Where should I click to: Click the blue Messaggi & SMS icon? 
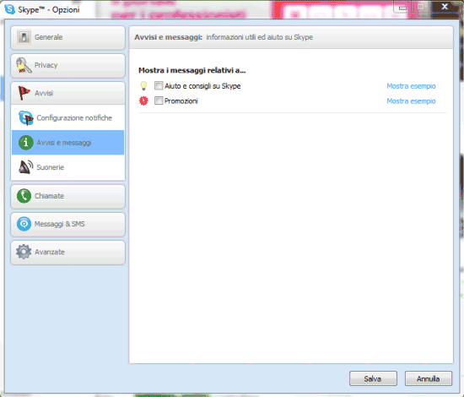click(x=24, y=224)
